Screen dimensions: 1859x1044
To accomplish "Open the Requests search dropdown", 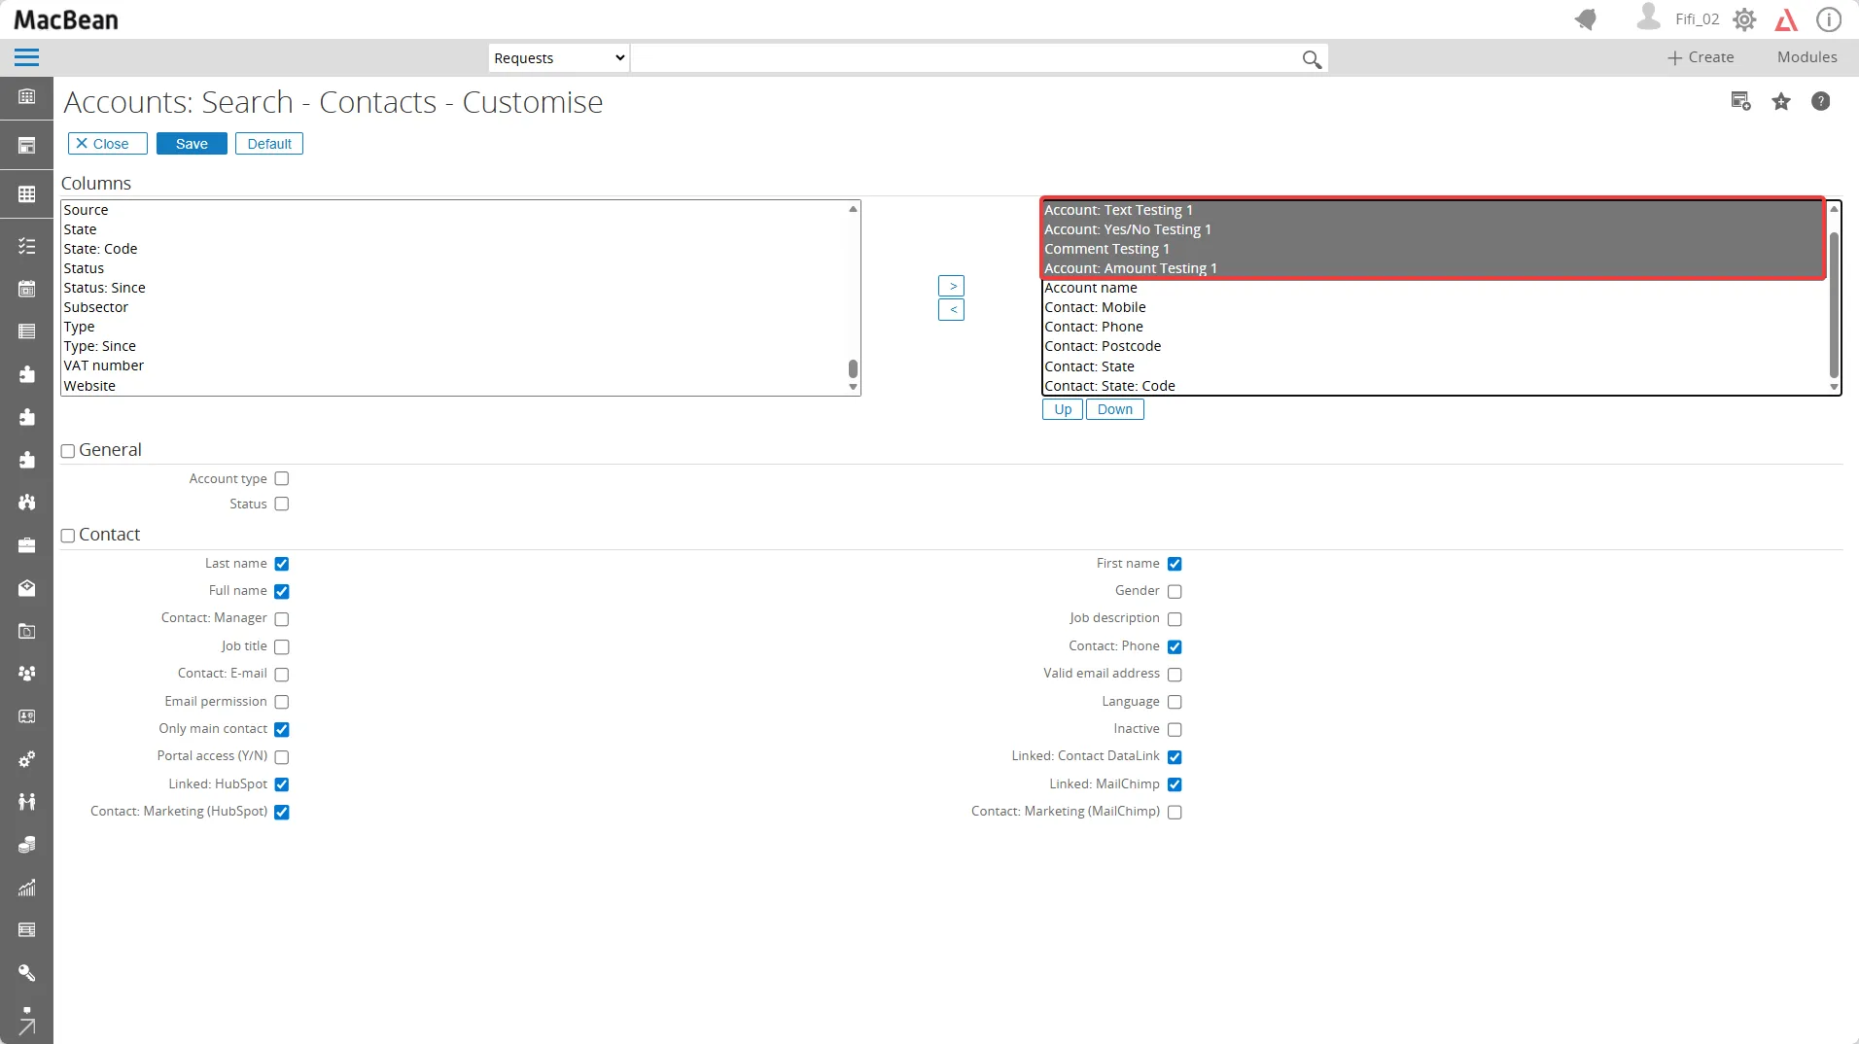I will click(559, 58).
